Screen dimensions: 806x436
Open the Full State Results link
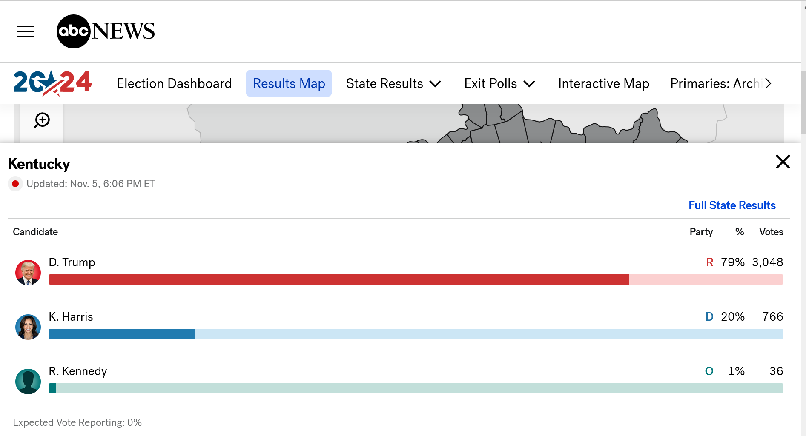[x=732, y=205]
